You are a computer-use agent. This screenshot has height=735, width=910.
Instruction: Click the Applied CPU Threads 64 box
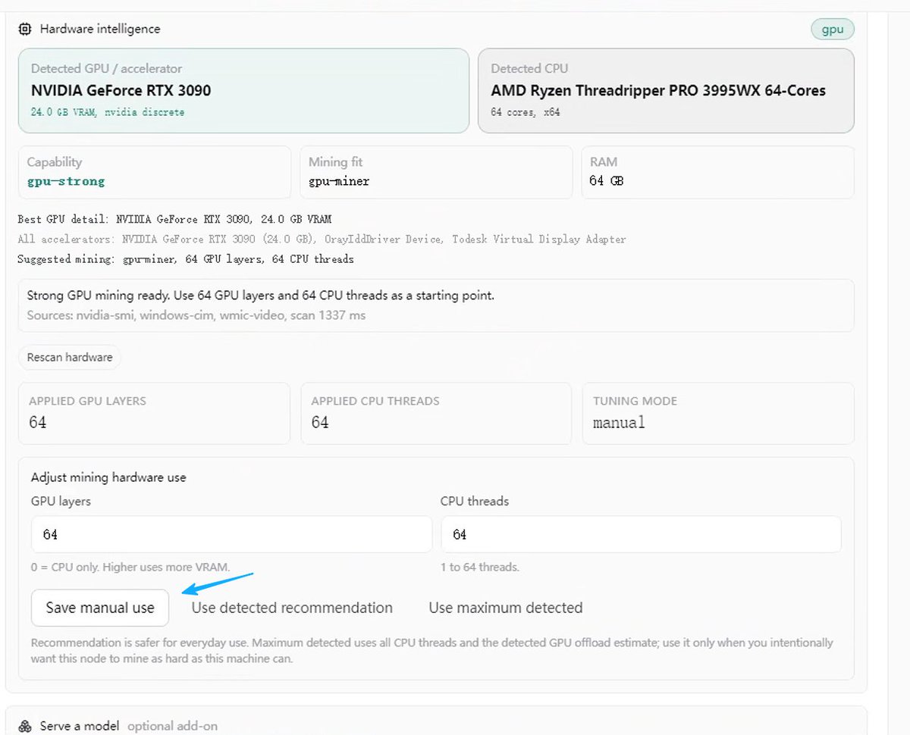pyautogui.click(x=436, y=413)
